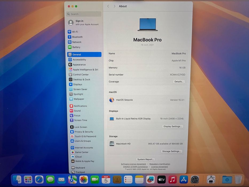Click the serial number XCM4V2JYGD
The height and width of the screenshot is (187, 249).
(x=177, y=75)
